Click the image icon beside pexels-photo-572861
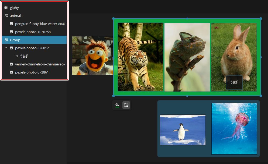Image resolution: width=268 pixels, height=164 pixels. 11,72
